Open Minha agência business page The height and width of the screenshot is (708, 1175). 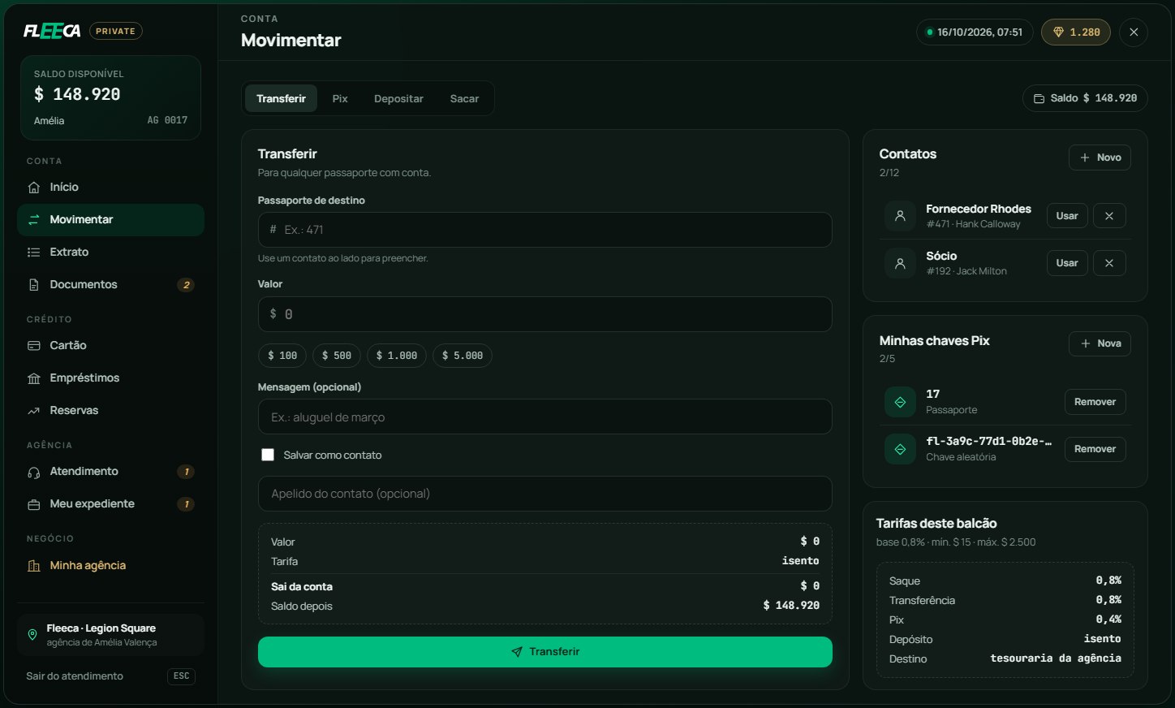click(110, 565)
